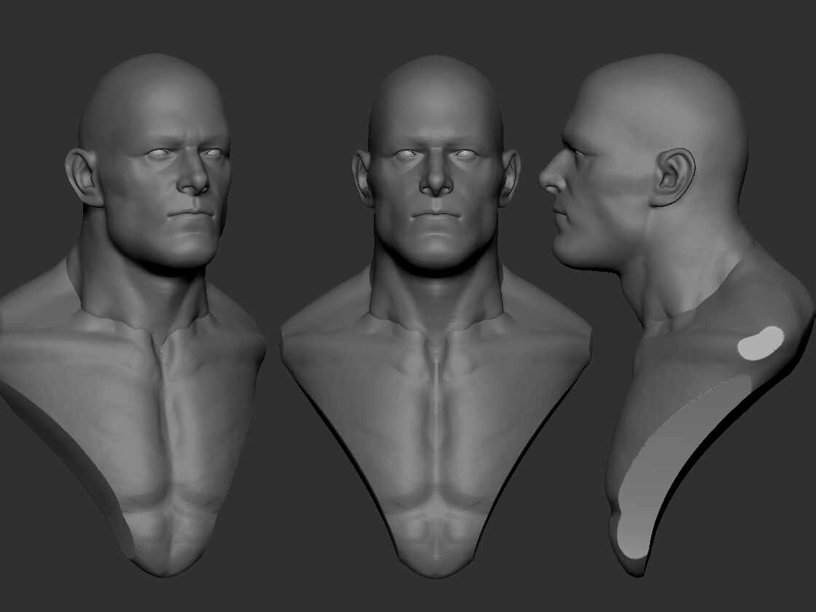Select the three-quarter view bust model
The height and width of the screenshot is (612, 816).
coord(133,315)
